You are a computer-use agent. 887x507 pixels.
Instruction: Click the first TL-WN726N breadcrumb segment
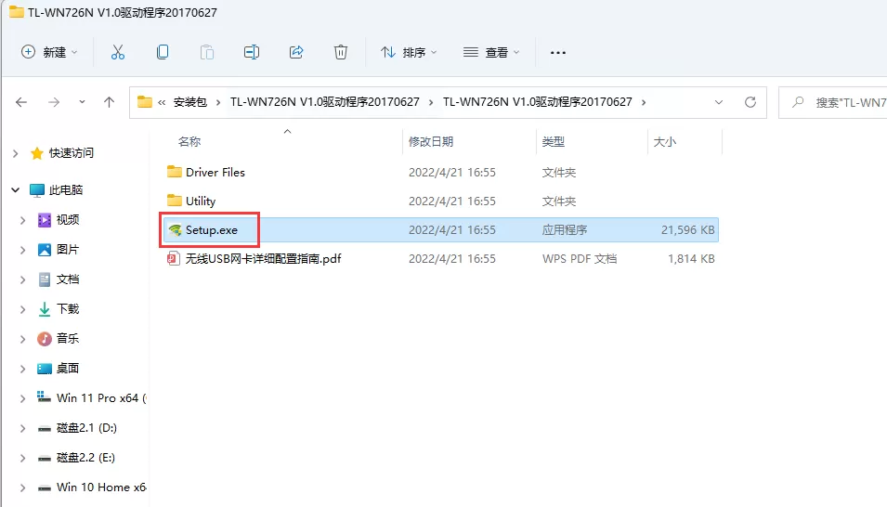point(325,102)
